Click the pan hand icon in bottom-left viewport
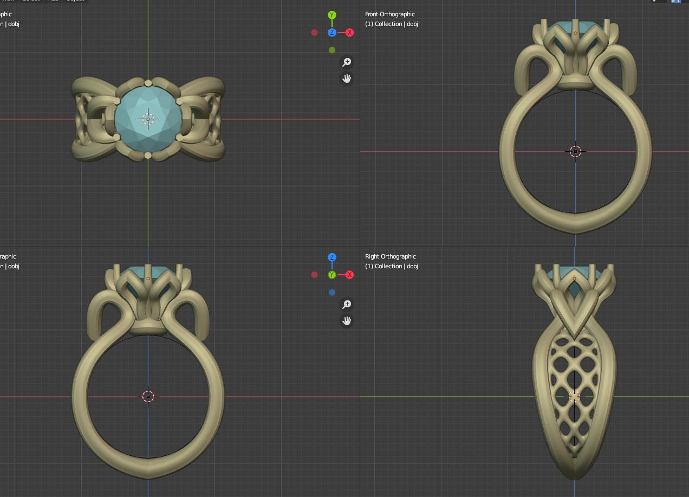This screenshot has width=689, height=497. click(347, 321)
